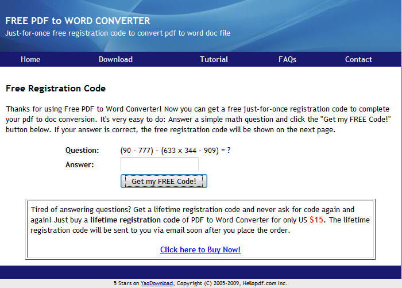Follow the "Click here to Buy Now!" link

[200, 249]
